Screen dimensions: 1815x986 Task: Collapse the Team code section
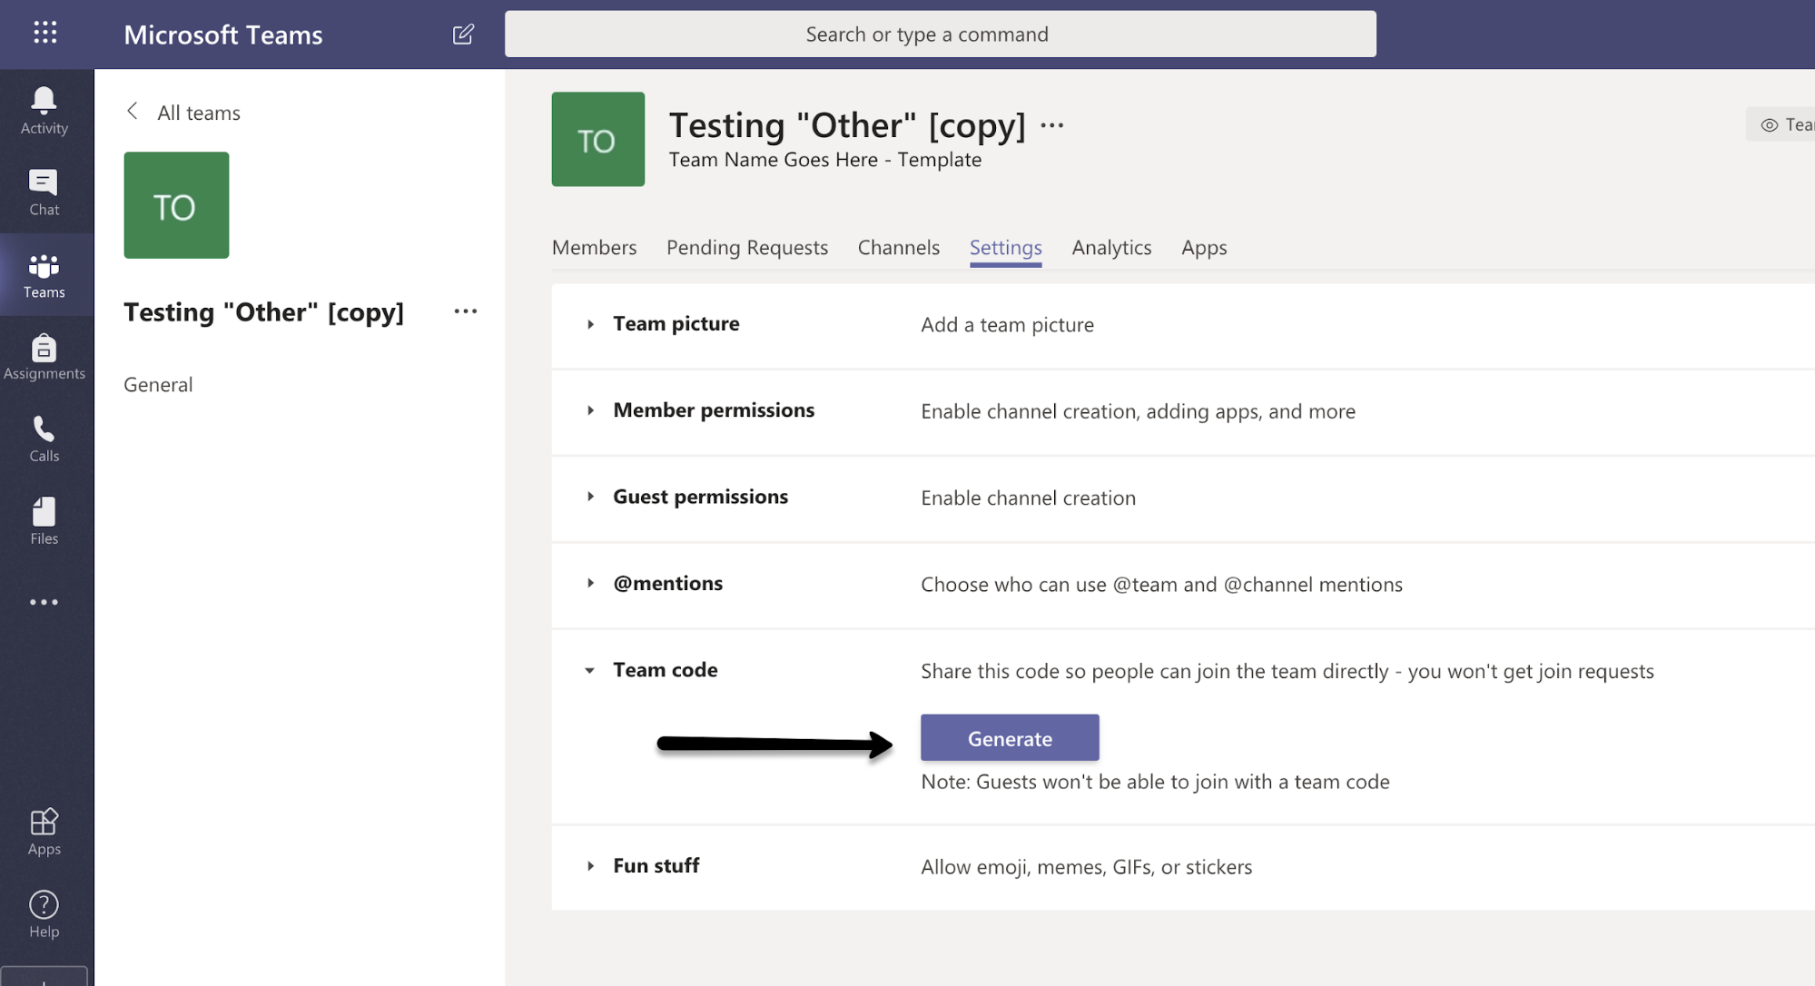pos(590,670)
